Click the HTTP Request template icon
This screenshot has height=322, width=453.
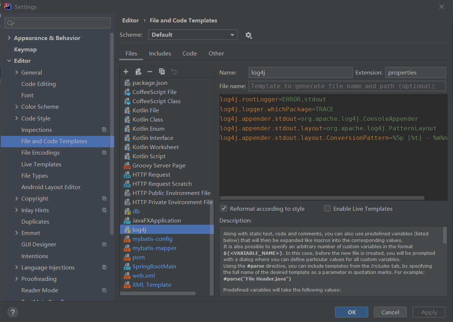127,175
